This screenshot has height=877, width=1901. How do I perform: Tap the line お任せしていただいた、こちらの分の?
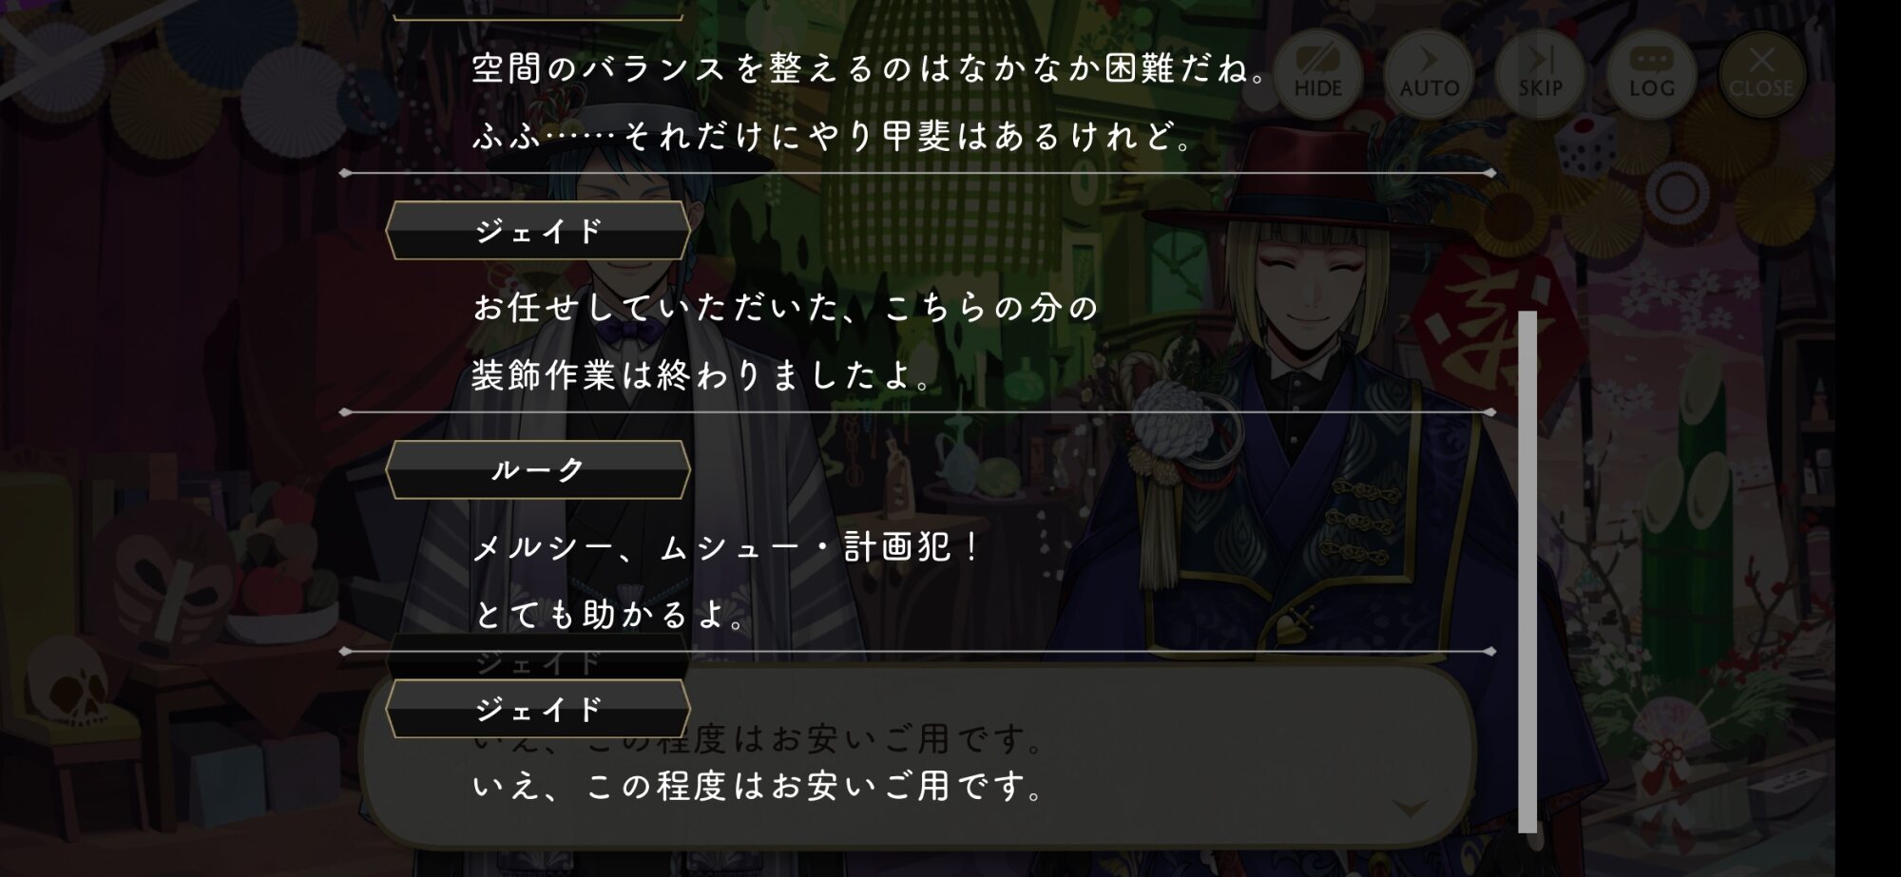click(x=785, y=308)
